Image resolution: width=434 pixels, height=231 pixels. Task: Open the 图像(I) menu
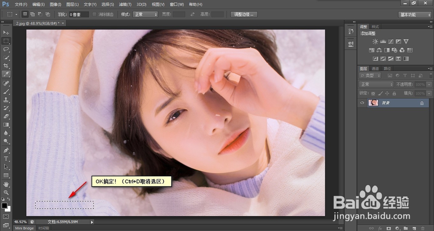click(56, 4)
